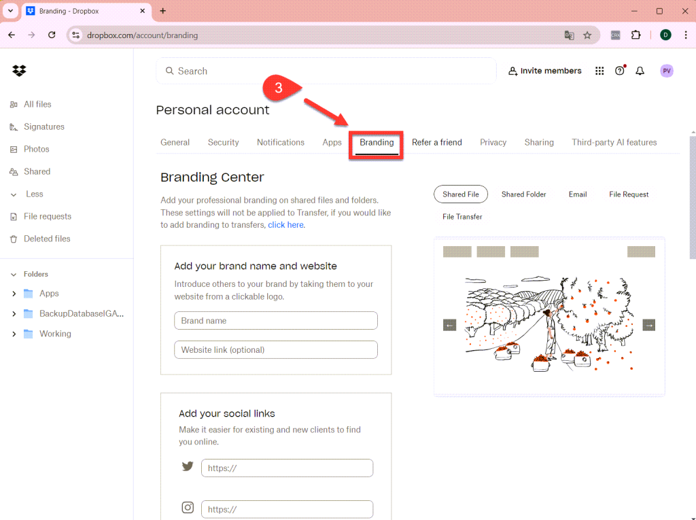Expand the Apps folder chevron
This screenshot has height=520, width=696.
(x=14, y=294)
